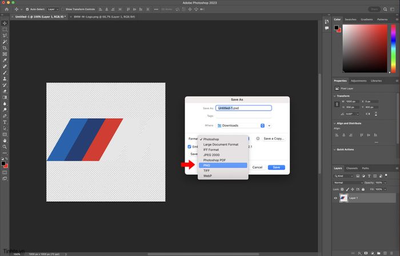This screenshot has width=400, height=256.
Task: Select the Crop tool
Action: click(5, 48)
